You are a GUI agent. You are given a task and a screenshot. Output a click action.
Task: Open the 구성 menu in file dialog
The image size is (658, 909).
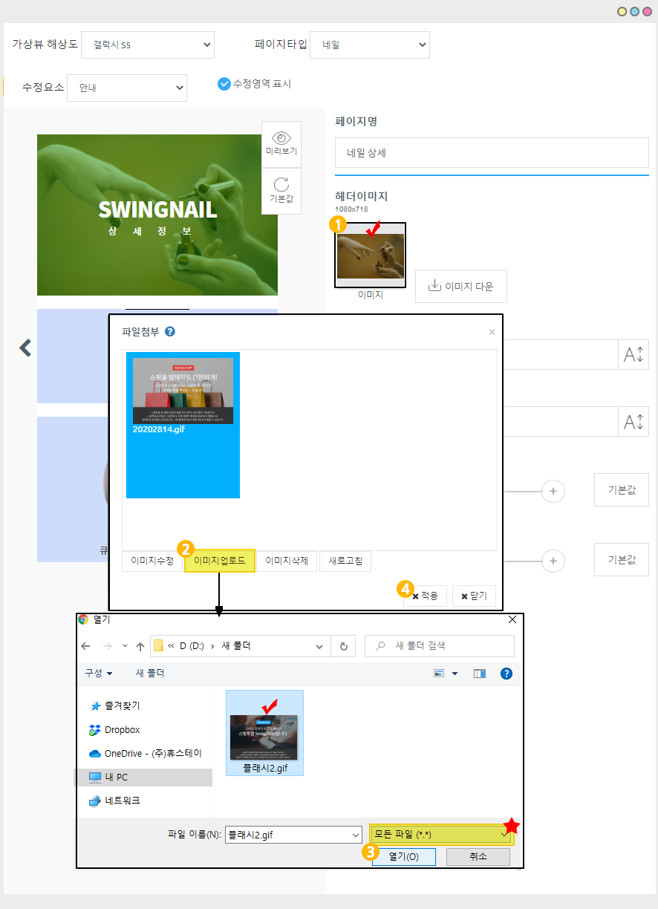98,673
